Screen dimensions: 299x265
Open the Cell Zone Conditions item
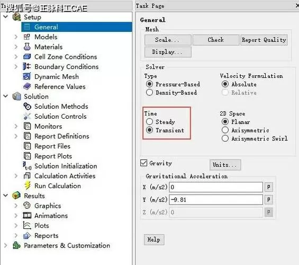pos(66,57)
